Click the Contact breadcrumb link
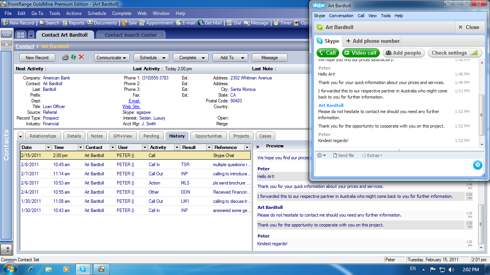This screenshot has width=490, height=275. (x=25, y=46)
